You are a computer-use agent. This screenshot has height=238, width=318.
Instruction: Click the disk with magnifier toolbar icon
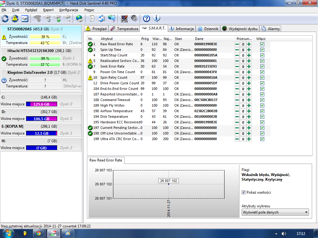click(67, 19)
